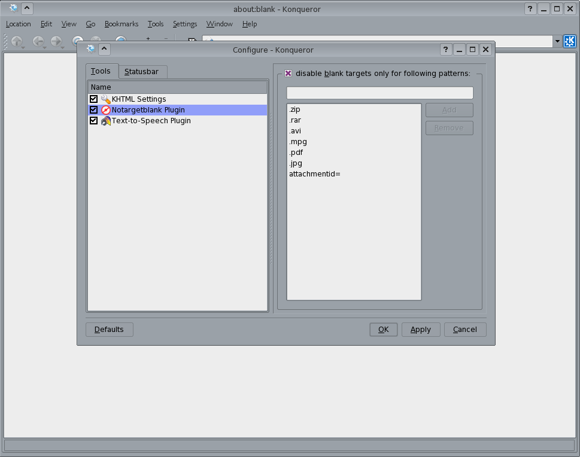Select the Notargetblank Plugin row
Image resolution: width=580 pixels, height=457 pixels.
click(177, 110)
